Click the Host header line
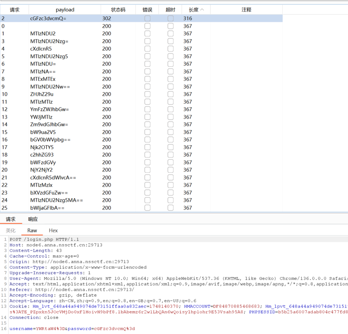 (x=56, y=245)
